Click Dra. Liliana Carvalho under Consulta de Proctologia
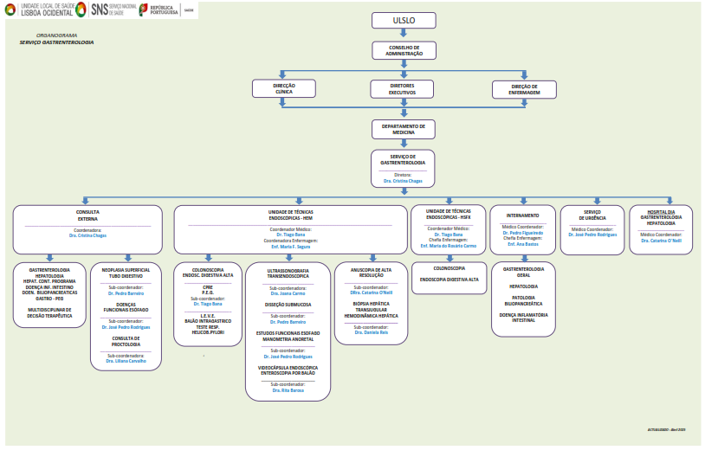 pyautogui.click(x=126, y=360)
